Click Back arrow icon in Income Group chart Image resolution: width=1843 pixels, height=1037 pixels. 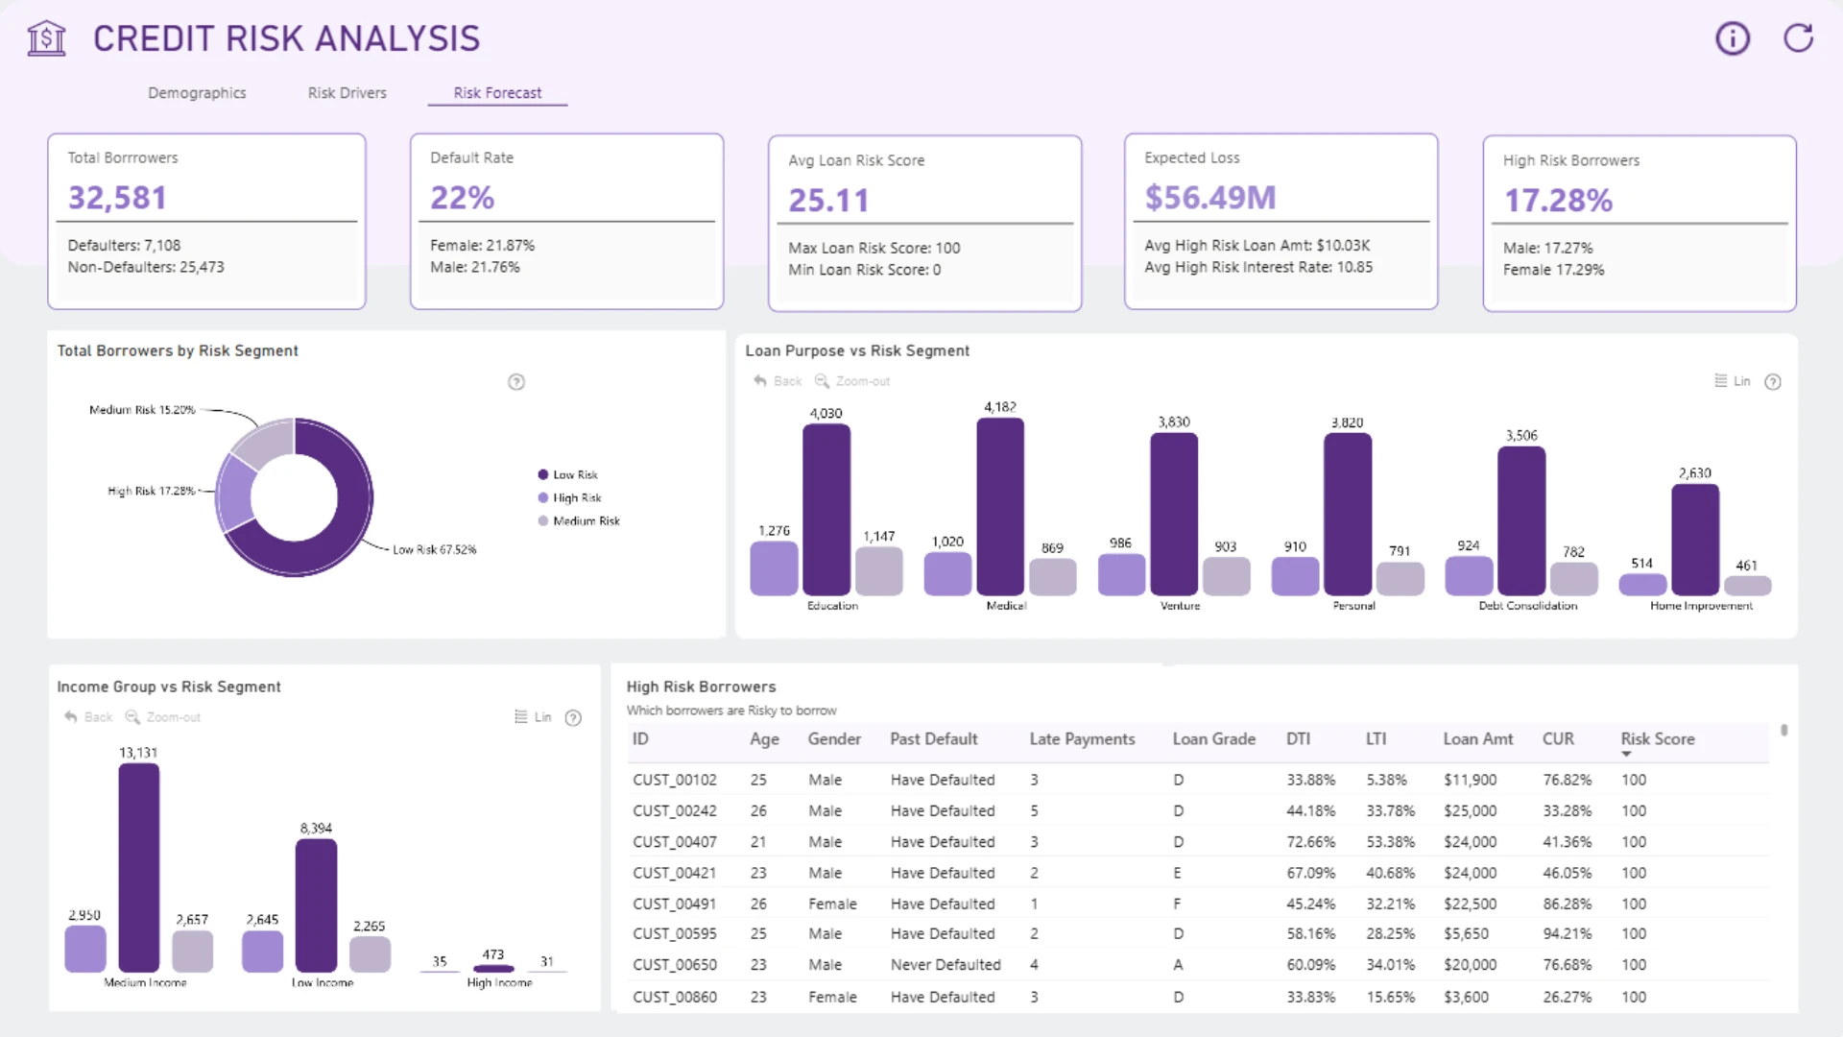click(71, 717)
